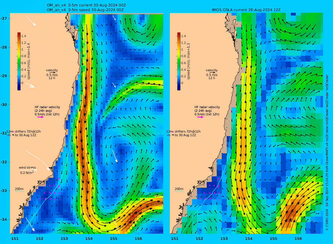Click the '0' tick on right color bar
333x244 pixels.
(x=182, y=83)
